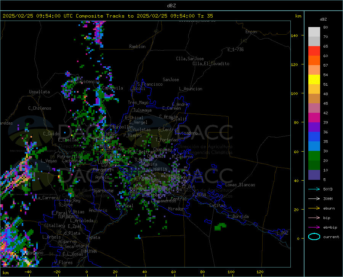Click the 'Tulumaya' place label

click(x=142, y=110)
